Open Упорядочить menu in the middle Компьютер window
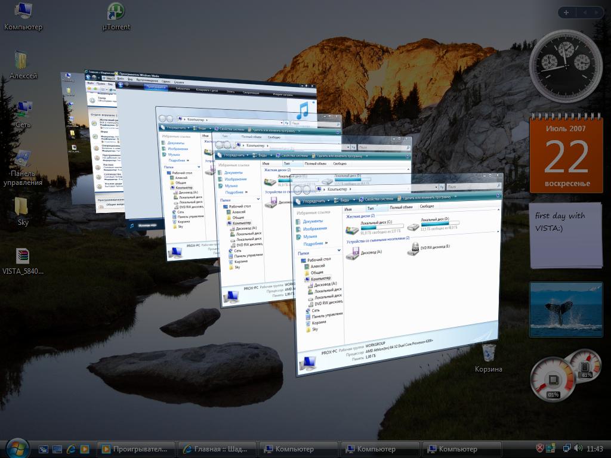 (x=232, y=155)
